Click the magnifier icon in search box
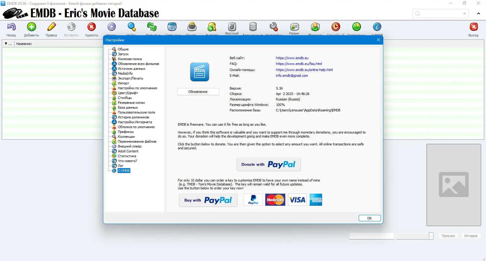486x261 pixels. (418, 14)
